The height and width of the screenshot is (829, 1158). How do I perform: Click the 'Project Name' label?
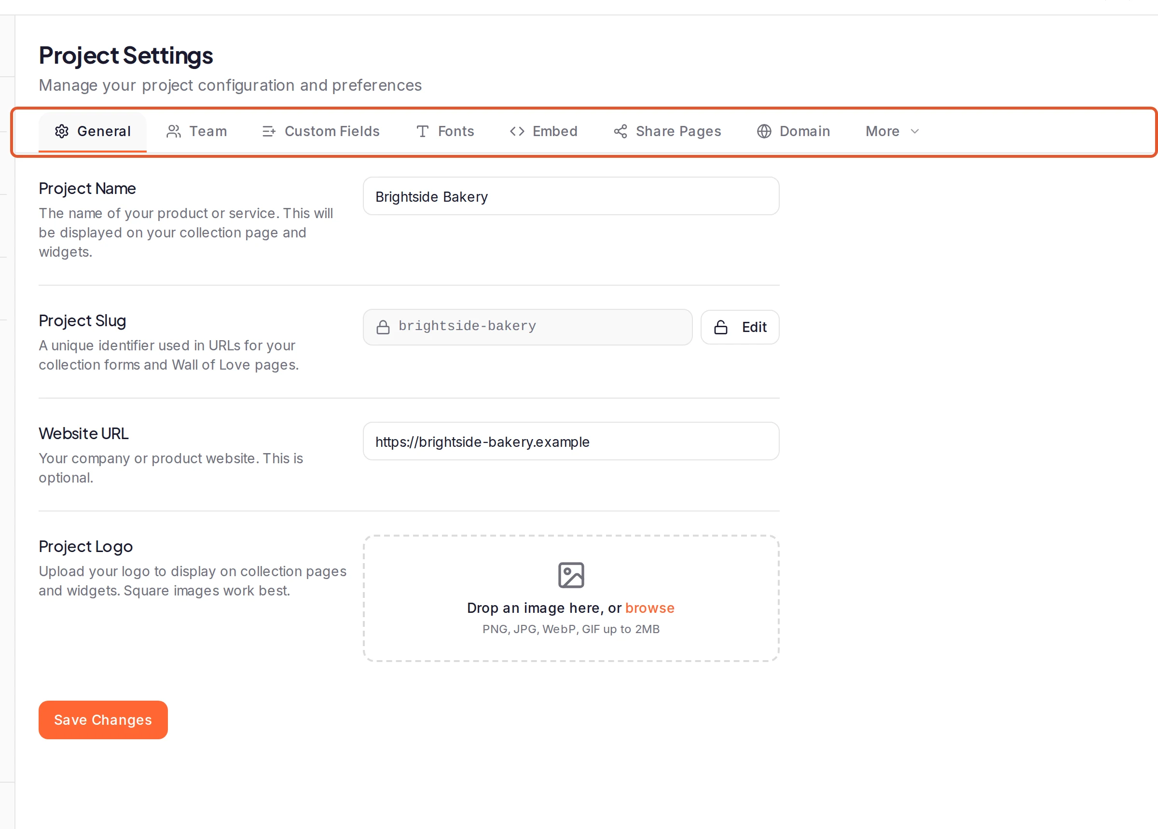[x=87, y=188]
